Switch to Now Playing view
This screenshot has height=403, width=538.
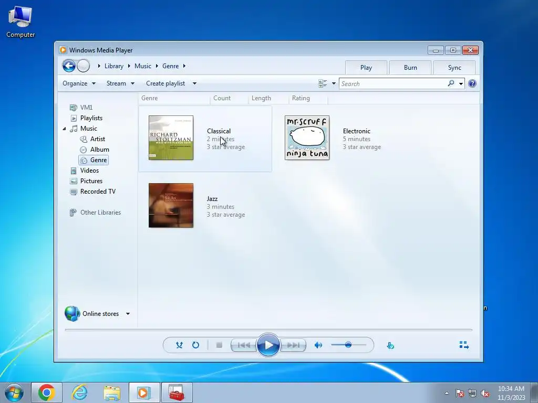(x=464, y=345)
